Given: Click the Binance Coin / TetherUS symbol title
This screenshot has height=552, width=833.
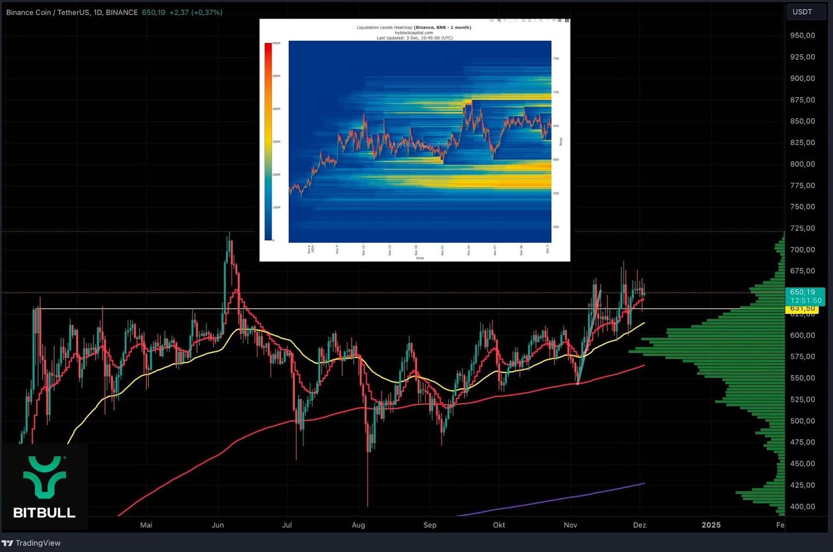Looking at the screenshot, I should coord(72,12).
